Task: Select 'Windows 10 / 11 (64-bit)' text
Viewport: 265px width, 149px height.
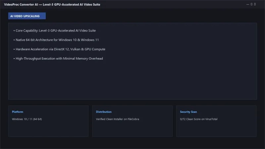Action: 27,119
